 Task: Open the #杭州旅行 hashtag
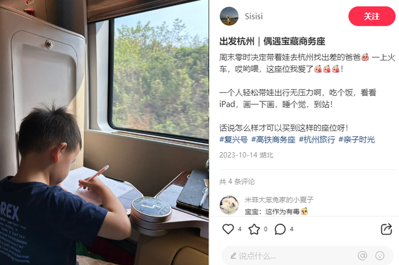click(x=317, y=140)
